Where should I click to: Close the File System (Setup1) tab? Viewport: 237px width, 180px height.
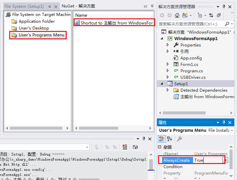click(x=56, y=7)
